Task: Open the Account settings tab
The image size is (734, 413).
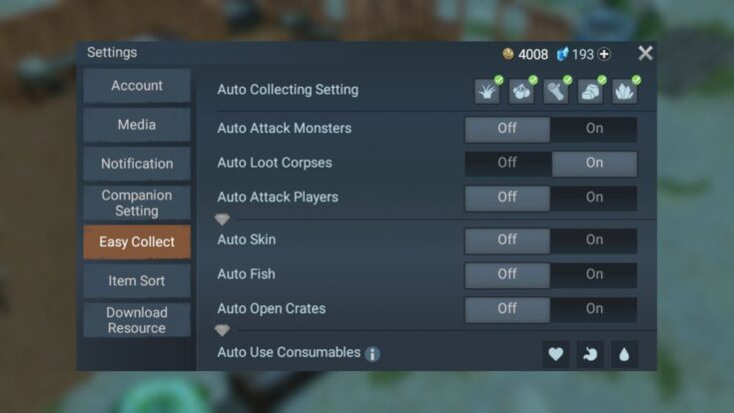Action: tap(137, 86)
